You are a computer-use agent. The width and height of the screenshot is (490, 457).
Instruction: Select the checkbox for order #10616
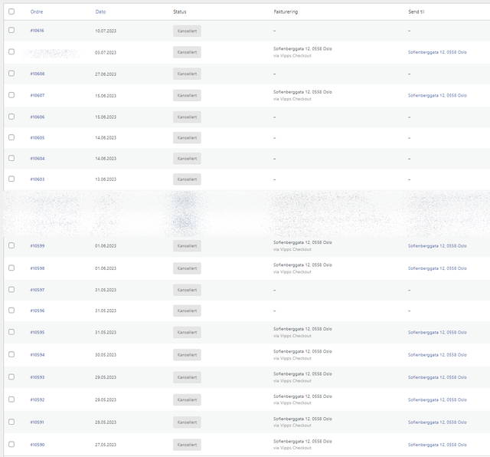point(11,30)
